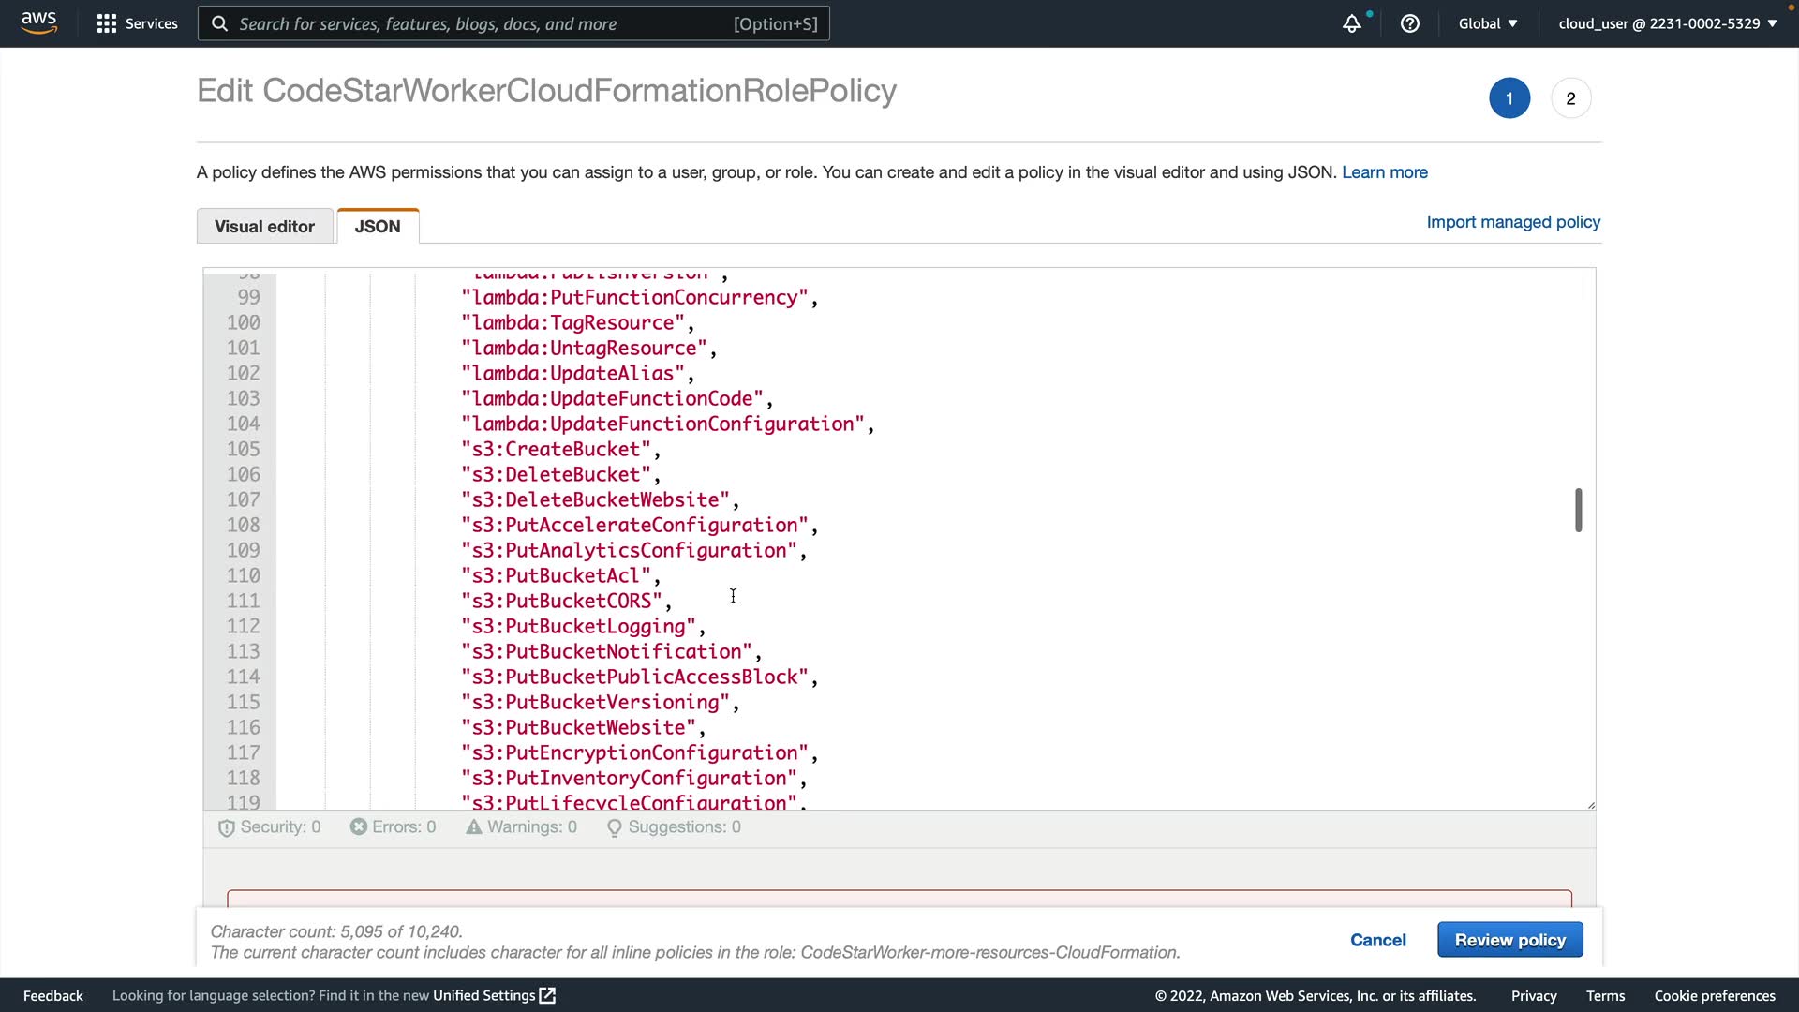The height and width of the screenshot is (1012, 1799).
Task: Click the JSON editor vertical scrollbar thumb
Action: [1578, 511]
